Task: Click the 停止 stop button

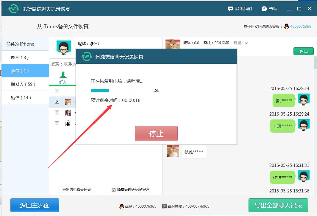Action: tap(156, 133)
